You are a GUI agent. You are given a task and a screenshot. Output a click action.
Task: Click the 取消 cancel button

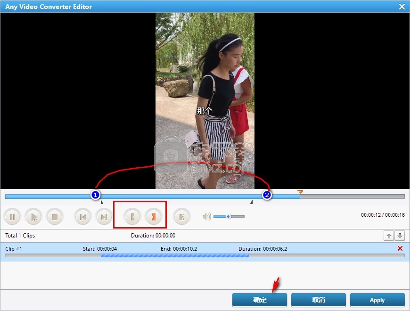tap(319, 300)
